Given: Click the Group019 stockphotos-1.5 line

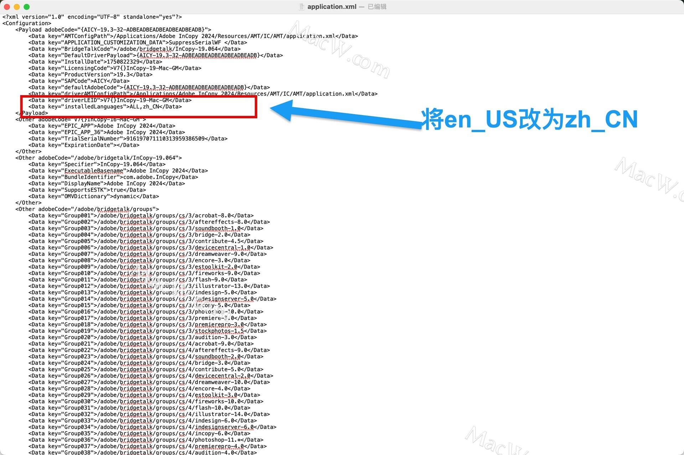Looking at the screenshot, I should [x=147, y=331].
